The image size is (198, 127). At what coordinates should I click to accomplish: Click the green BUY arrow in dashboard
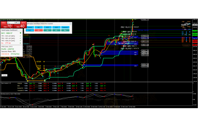(x=20, y=33)
